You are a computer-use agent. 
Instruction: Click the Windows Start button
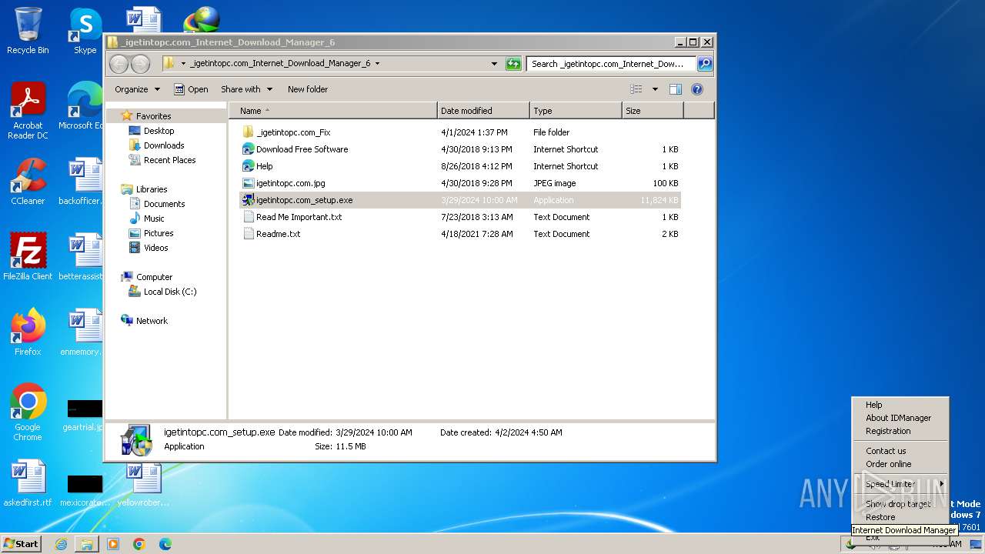pos(22,544)
